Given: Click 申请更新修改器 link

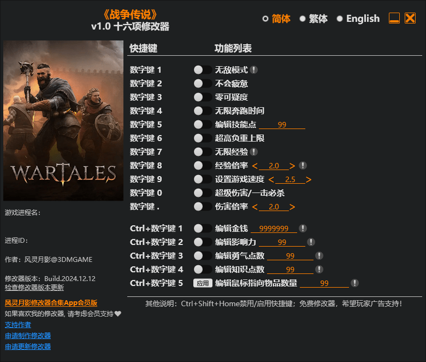Looking at the screenshot, I should [x=28, y=347].
